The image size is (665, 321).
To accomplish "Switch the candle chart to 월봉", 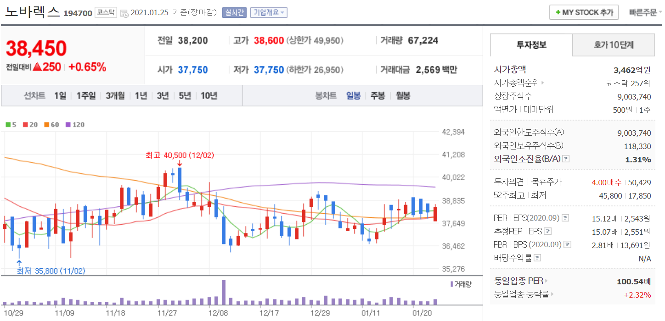I will 403,96.
